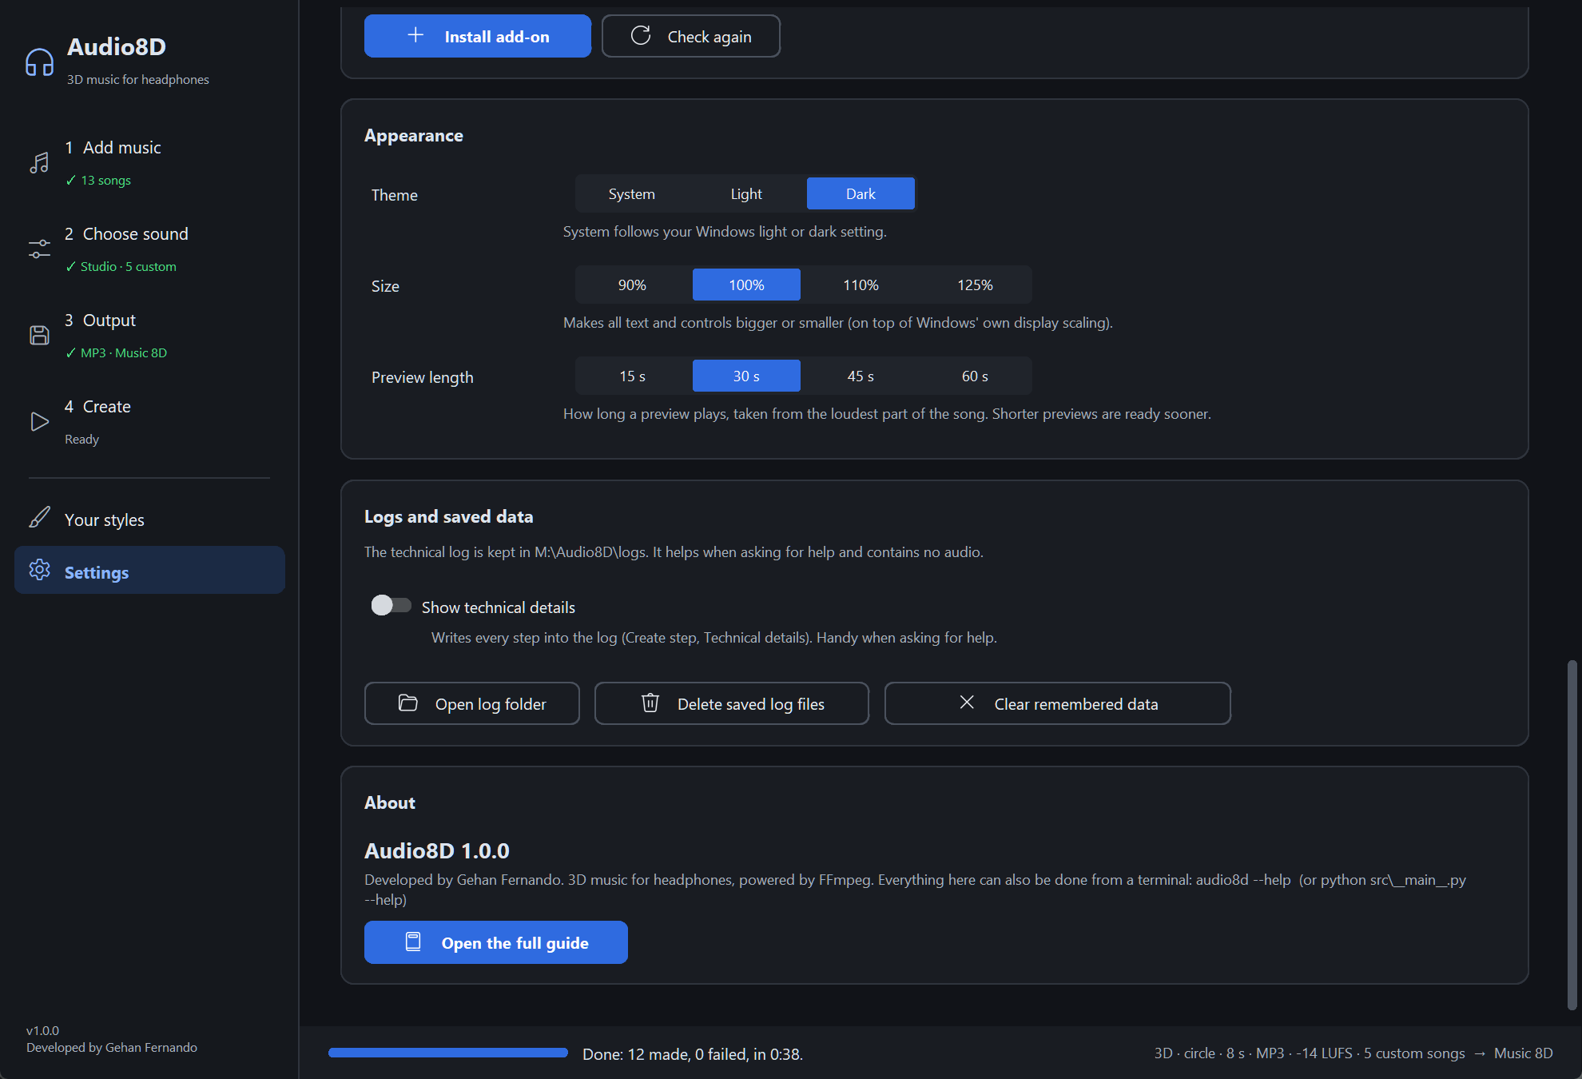Go to step 3 Output

tap(149, 335)
